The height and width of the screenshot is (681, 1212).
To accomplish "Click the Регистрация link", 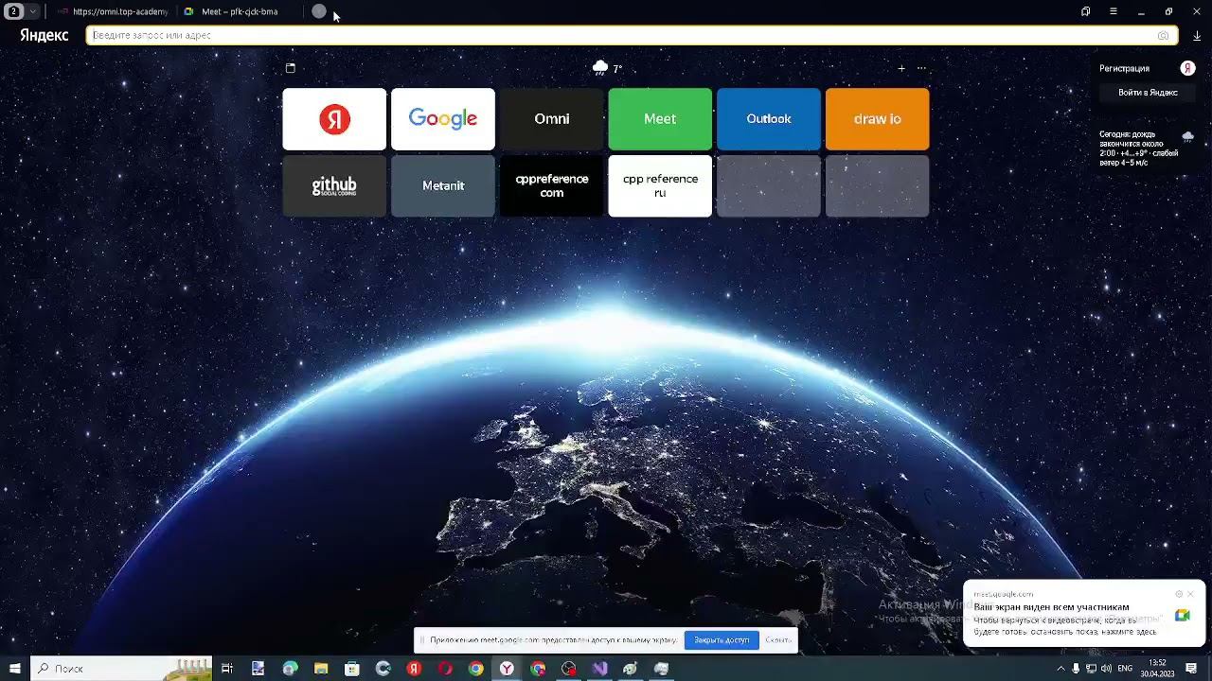I will tap(1124, 68).
